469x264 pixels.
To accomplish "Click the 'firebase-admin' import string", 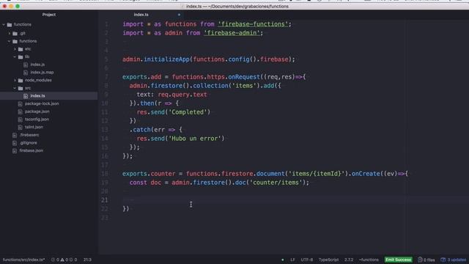I will [x=232, y=33].
